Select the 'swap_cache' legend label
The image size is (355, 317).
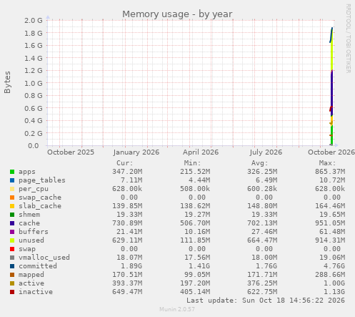[40, 197]
